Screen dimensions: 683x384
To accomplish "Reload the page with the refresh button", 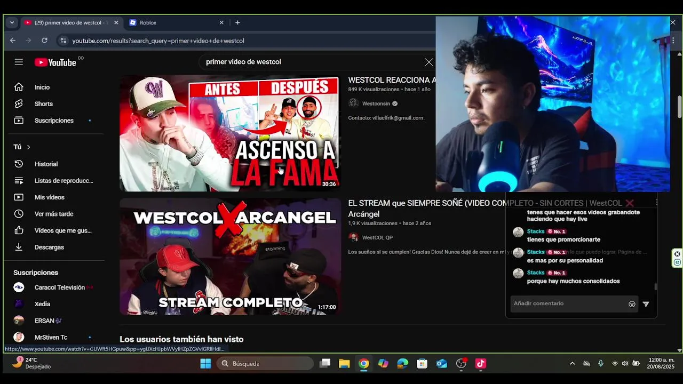I will pos(44,41).
